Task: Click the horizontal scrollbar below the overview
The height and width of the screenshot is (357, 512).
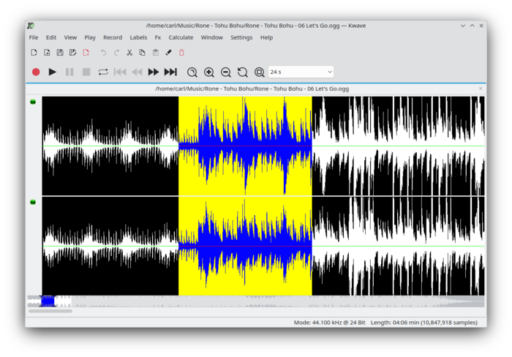Action: tap(50, 311)
